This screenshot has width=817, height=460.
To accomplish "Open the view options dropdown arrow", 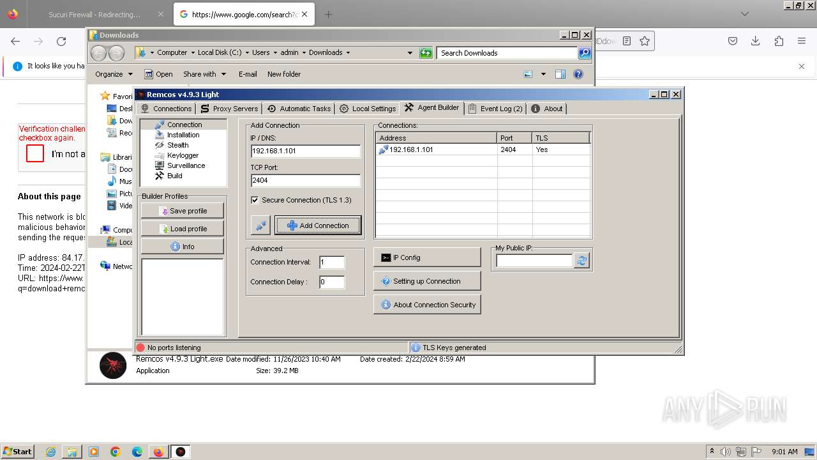I will [543, 74].
